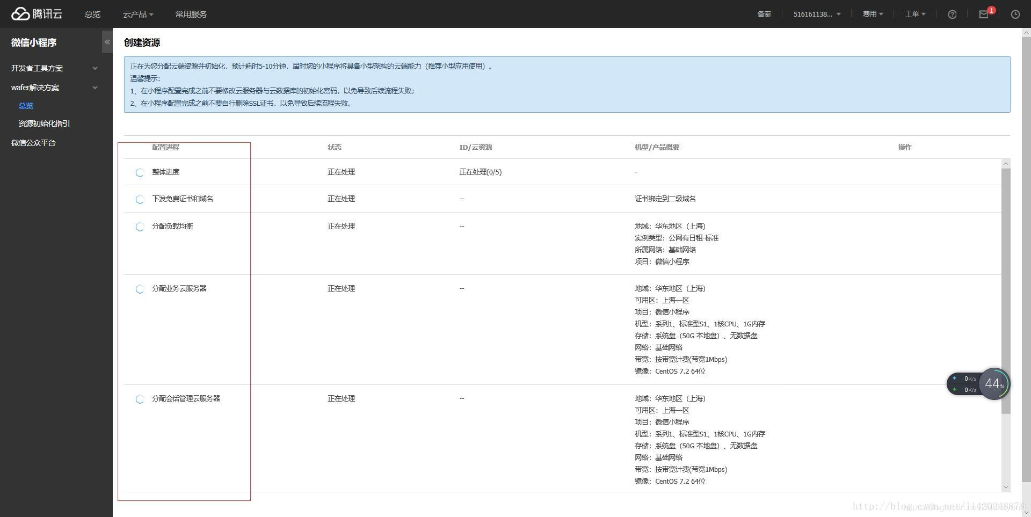
Task: Click the 操作 column header
Action: [x=905, y=147]
